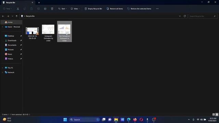Add a new tab with plus button
This screenshot has width=219, height=123.
pos(39,2)
